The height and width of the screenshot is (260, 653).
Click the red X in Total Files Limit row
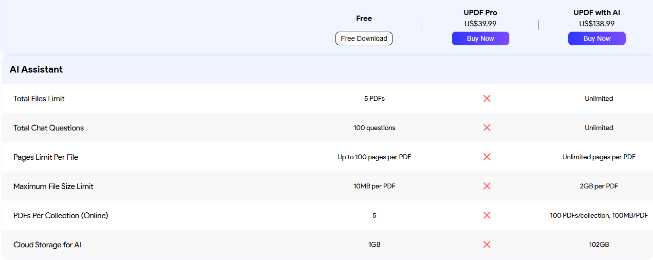(486, 98)
